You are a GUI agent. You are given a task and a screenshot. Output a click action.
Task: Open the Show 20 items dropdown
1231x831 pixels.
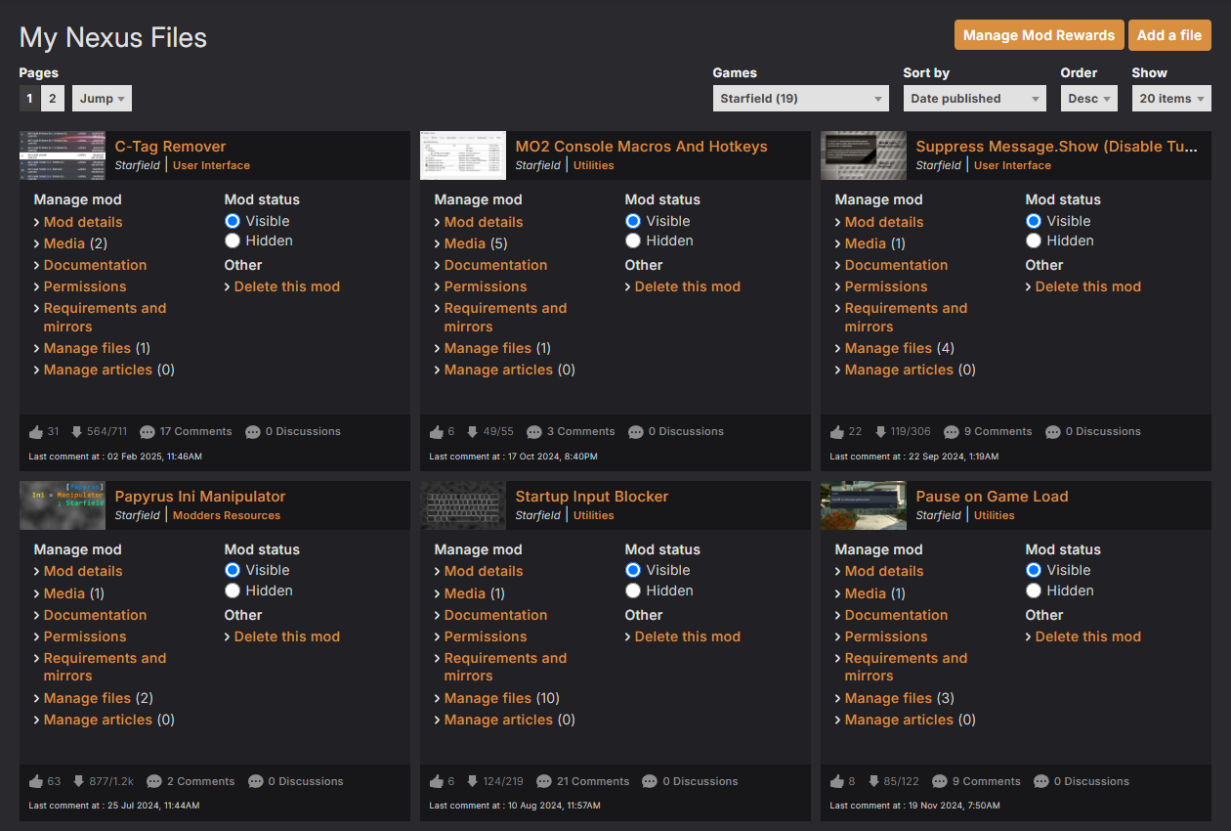(1171, 99)
